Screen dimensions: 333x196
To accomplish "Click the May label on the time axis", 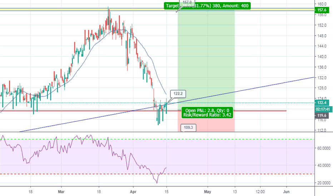I will coord(208,192).
